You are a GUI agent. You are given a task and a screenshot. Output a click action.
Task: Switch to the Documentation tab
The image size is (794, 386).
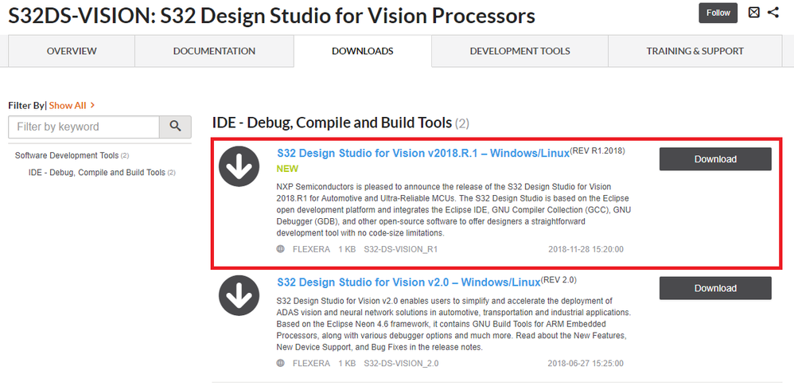[x=214, y=51]
